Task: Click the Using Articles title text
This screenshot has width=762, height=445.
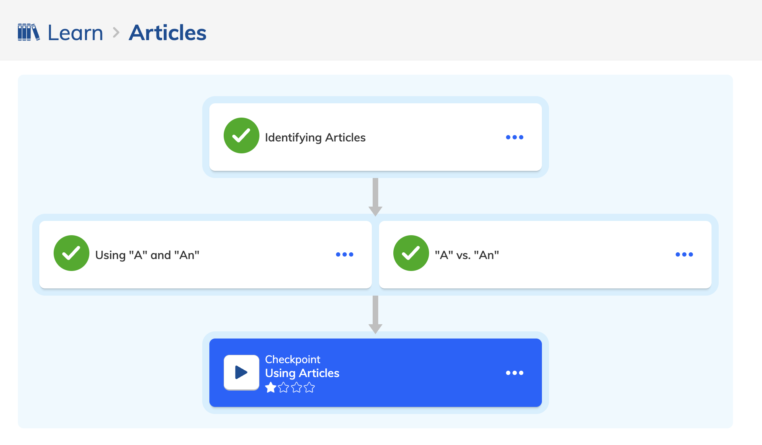Action: (302, 373)
